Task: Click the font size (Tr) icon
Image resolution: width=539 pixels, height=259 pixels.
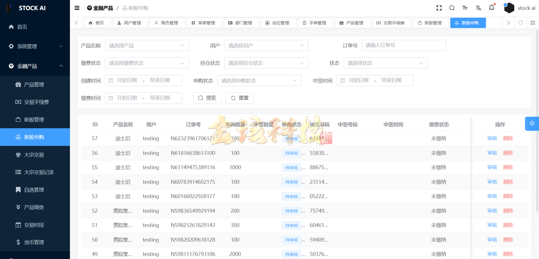Action: (465, 8)
